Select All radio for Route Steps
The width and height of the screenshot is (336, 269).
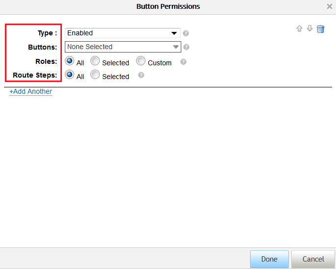[69, 75]
